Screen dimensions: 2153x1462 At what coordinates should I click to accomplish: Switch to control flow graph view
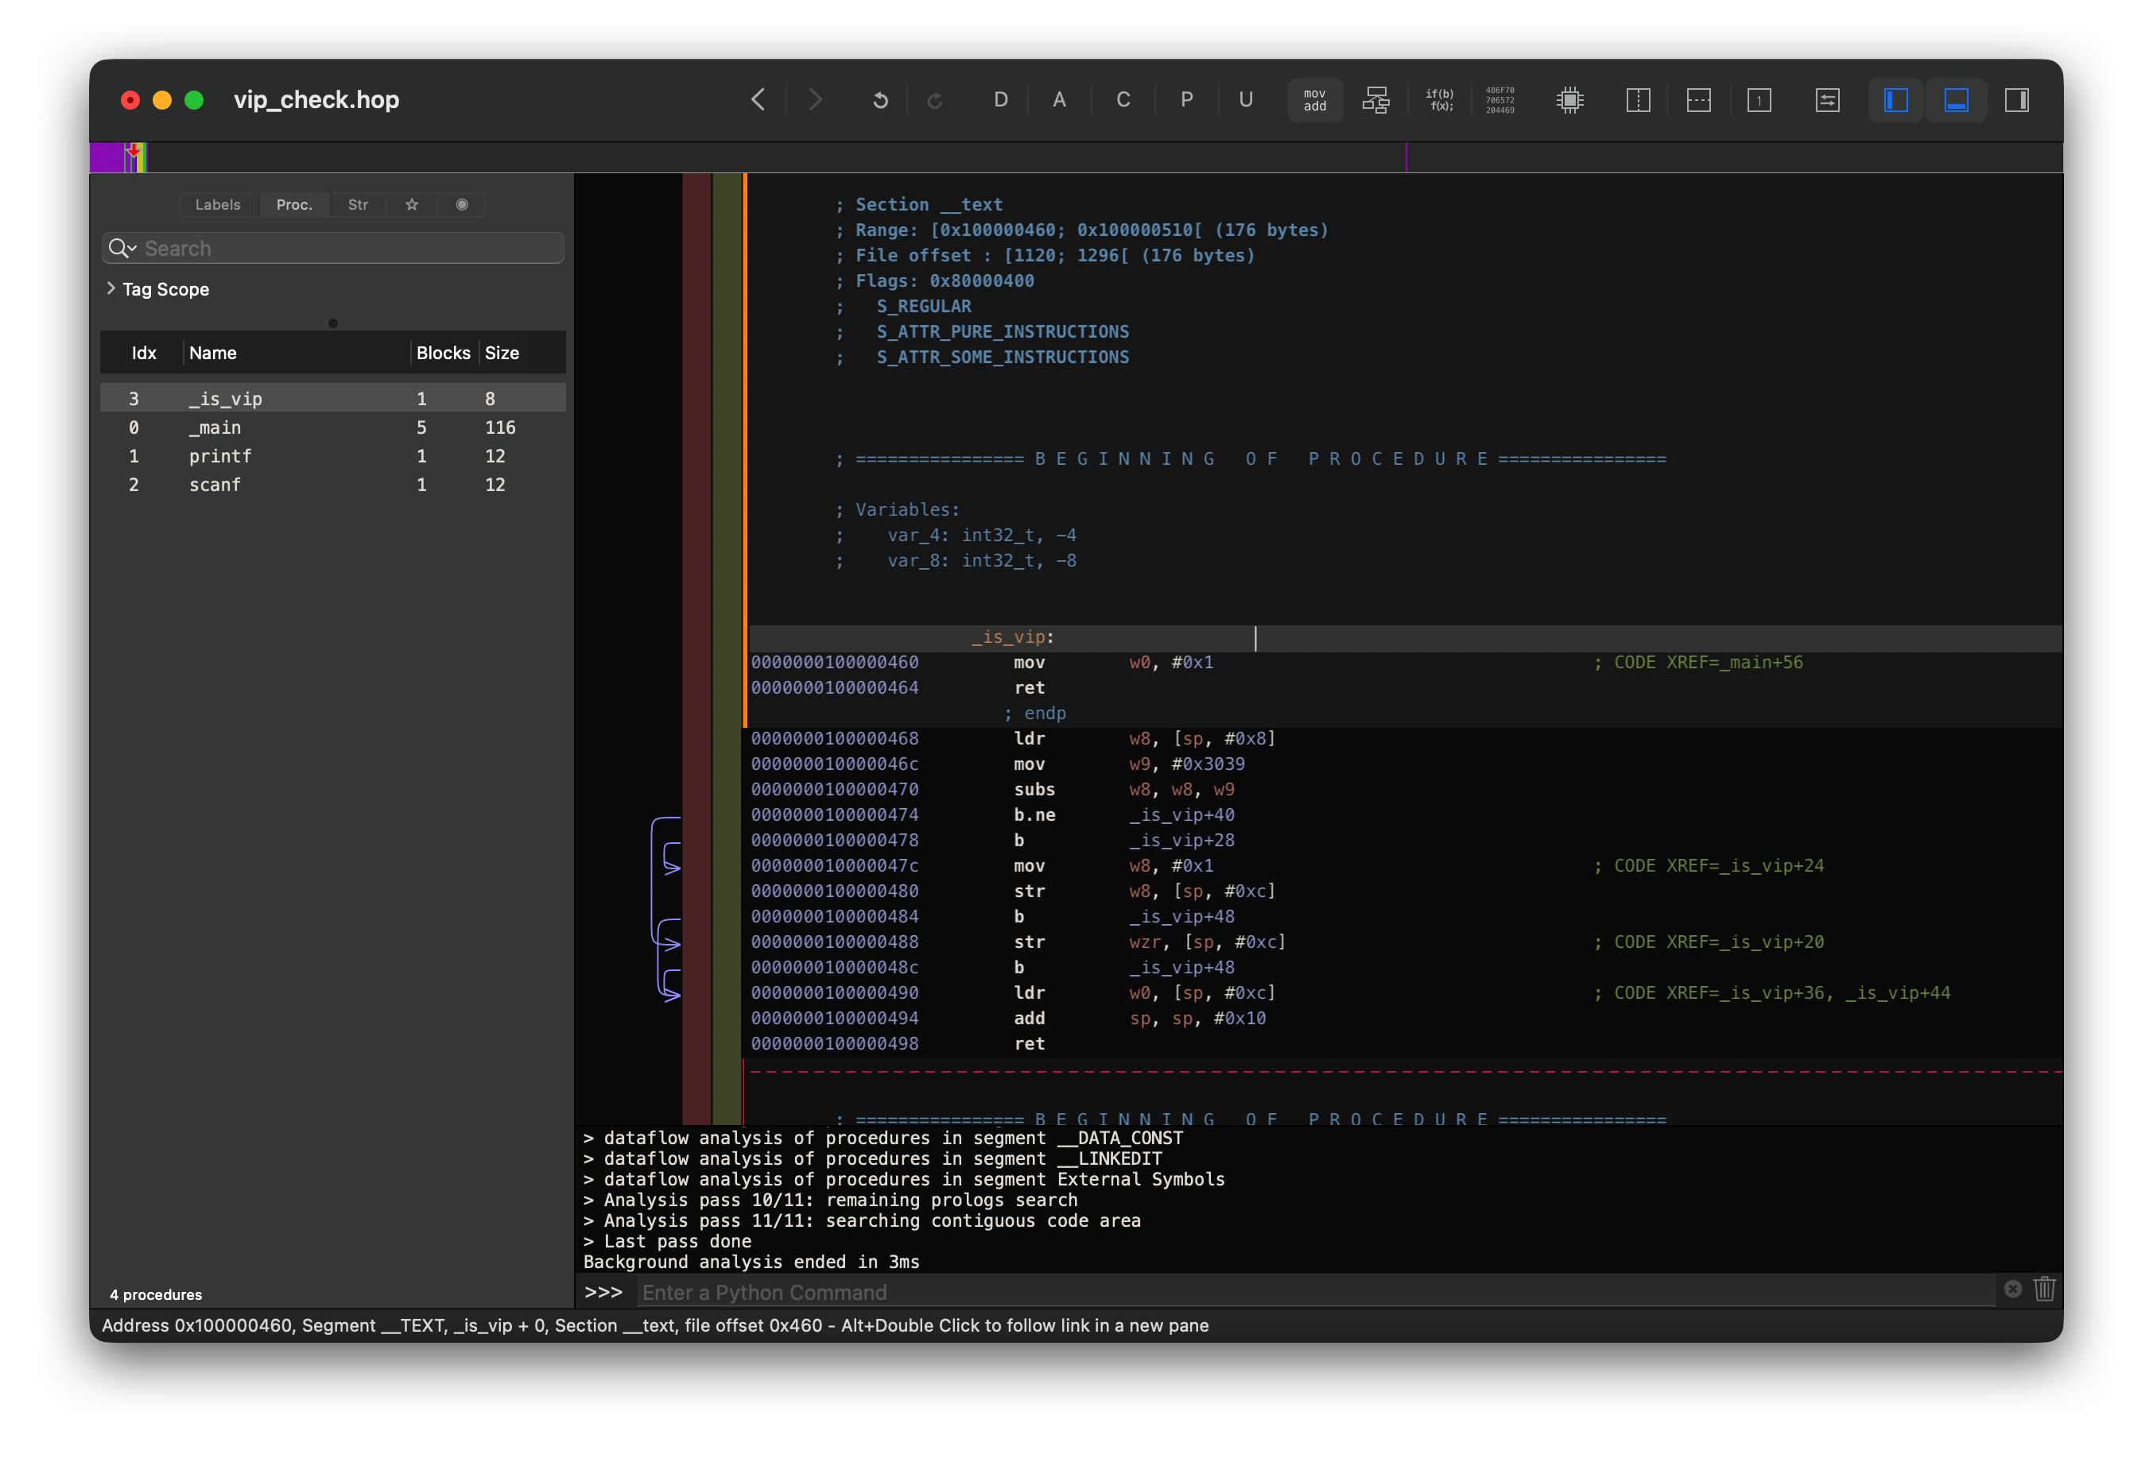(x=1375, y=100)
